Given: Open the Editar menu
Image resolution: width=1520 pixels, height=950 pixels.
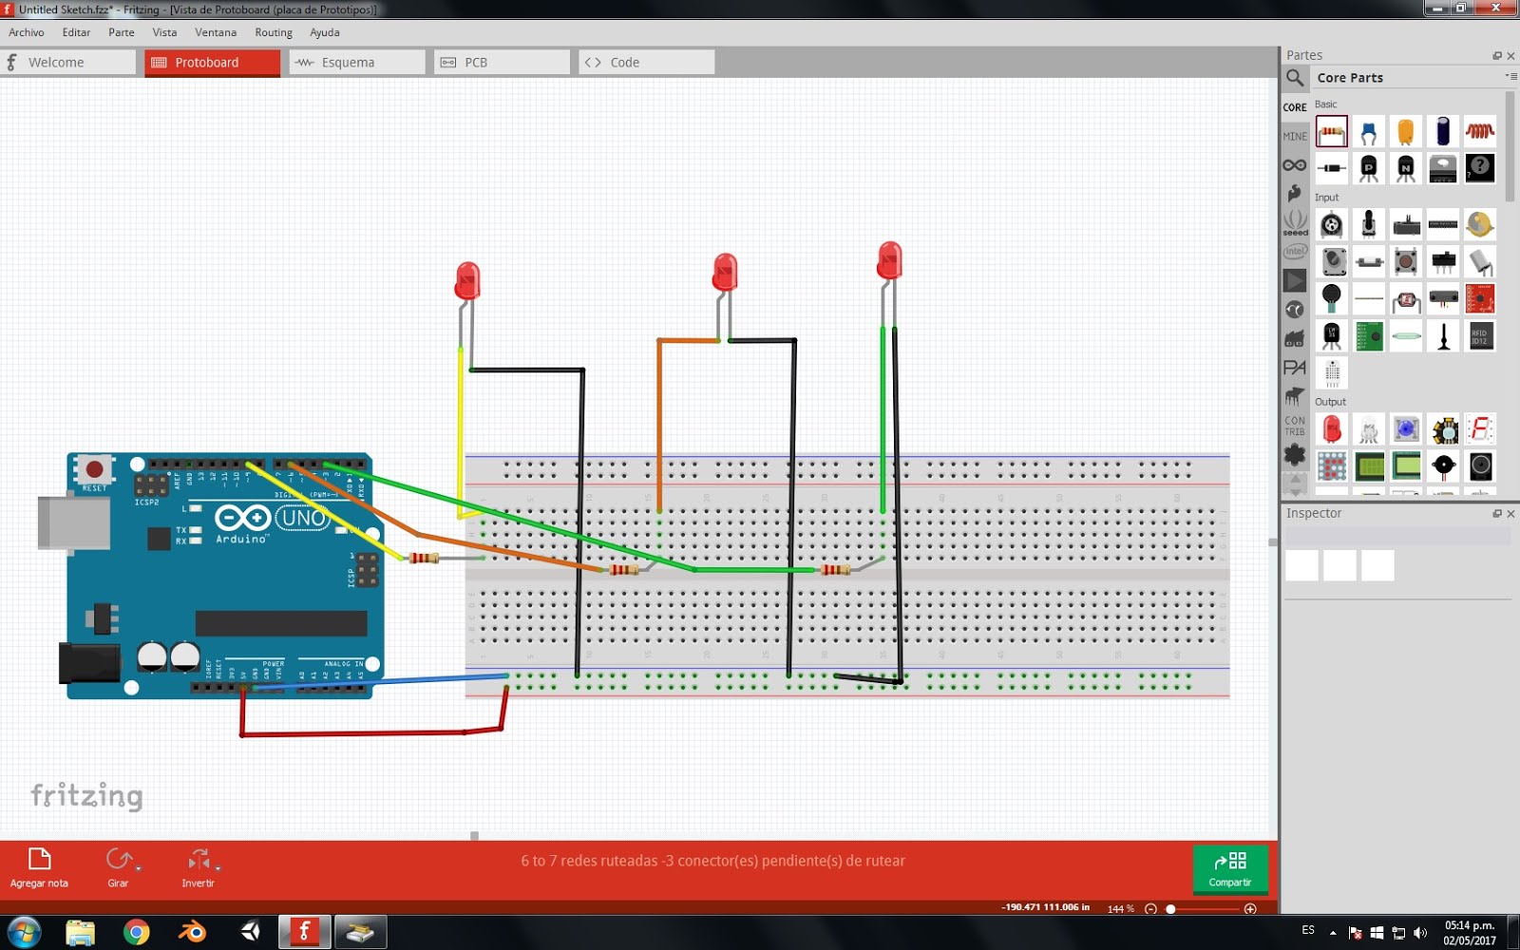Looking at the screenshot, I should (76, 32).
